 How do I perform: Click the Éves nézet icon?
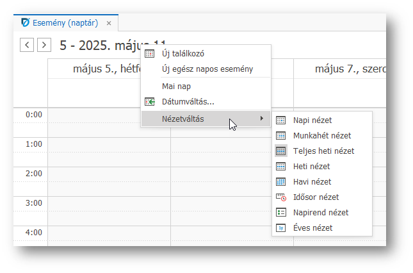coord(280,227)
